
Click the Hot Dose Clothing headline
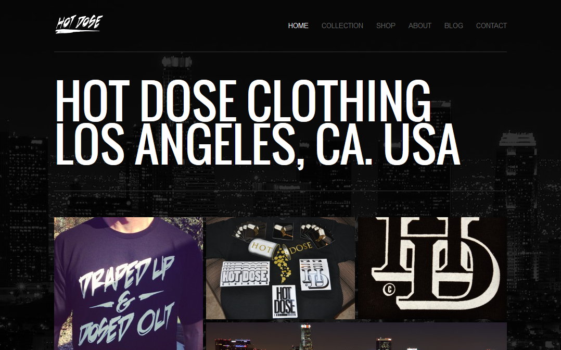(243, 101)
